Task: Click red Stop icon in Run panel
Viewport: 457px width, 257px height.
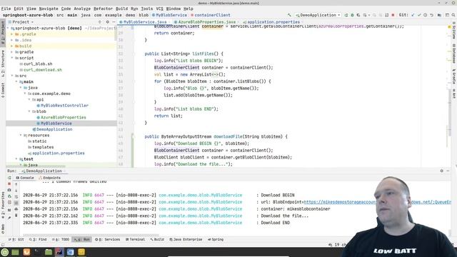Action: (9, 184)
